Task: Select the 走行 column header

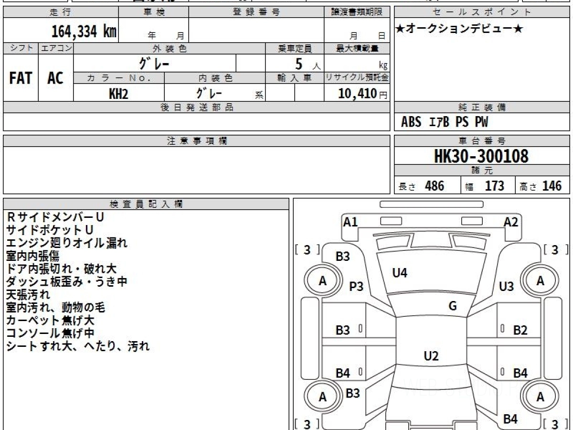Action: point(61,12)
